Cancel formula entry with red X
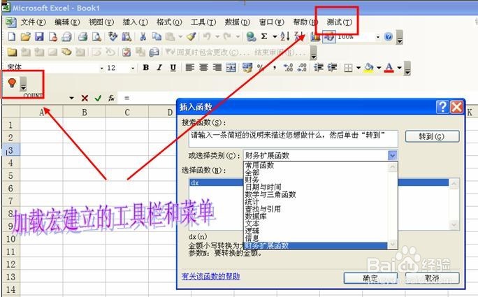Image resolution: width=478 pixels, height=297 pixels. [x=85, y=99]
